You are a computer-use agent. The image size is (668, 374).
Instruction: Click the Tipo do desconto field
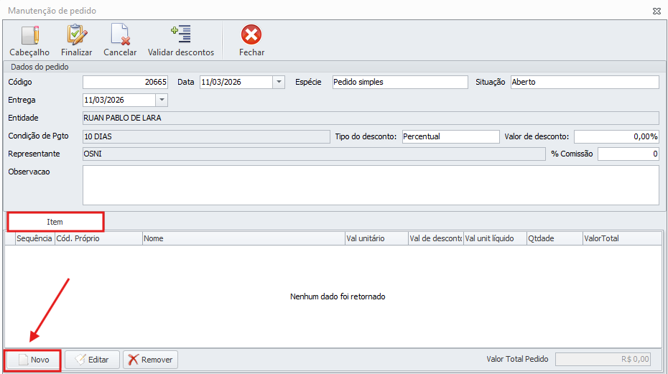pyautogui.click(x=450, y=136)
